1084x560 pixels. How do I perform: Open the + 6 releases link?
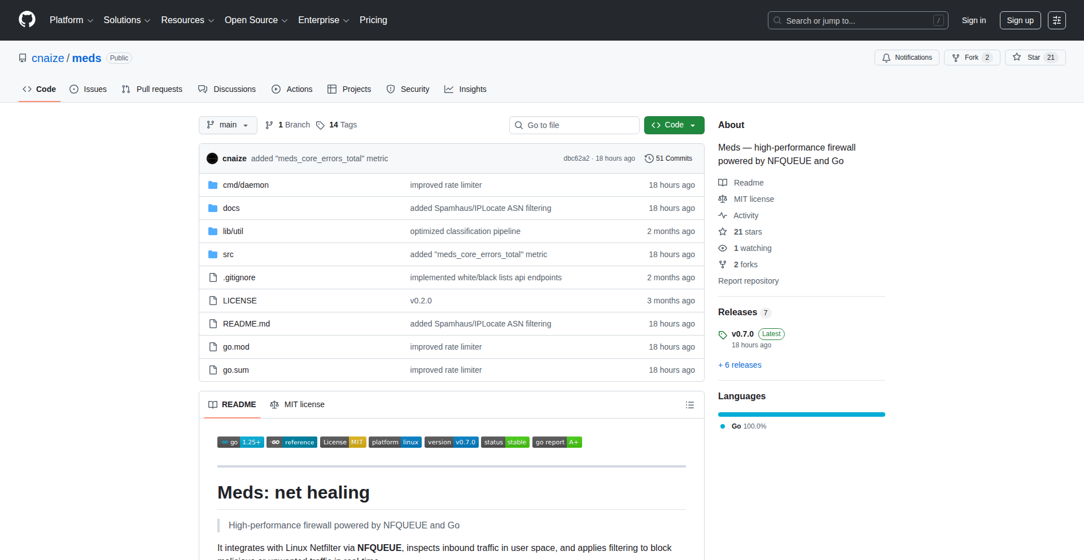pyautogui.click(x=740, y=365)
